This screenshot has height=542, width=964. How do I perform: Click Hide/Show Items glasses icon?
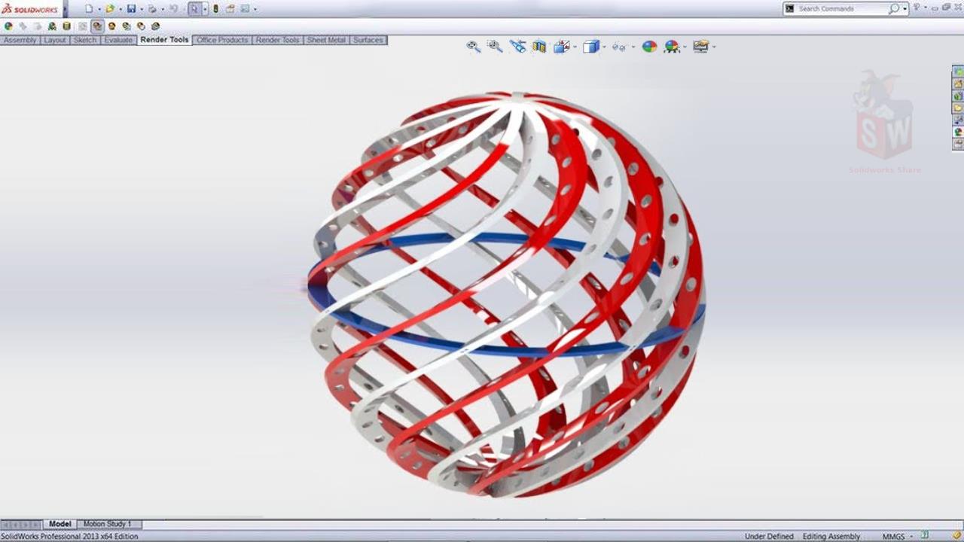[x=618, y=46]
